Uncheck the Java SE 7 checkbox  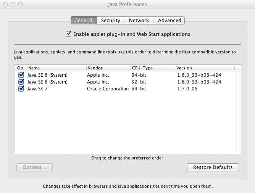click(x=21, y=89)
